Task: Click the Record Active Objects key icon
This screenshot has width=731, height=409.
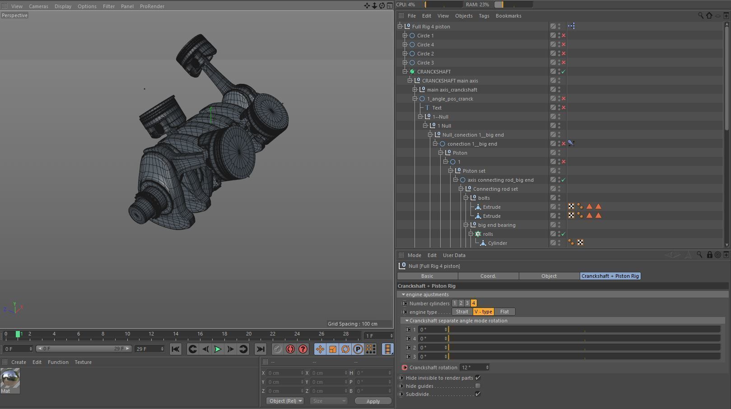Action: pos(277,349)
